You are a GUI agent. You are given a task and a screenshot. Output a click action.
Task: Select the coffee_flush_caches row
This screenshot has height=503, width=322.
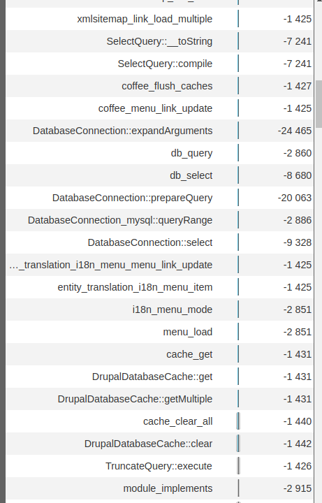click(159, 86)
